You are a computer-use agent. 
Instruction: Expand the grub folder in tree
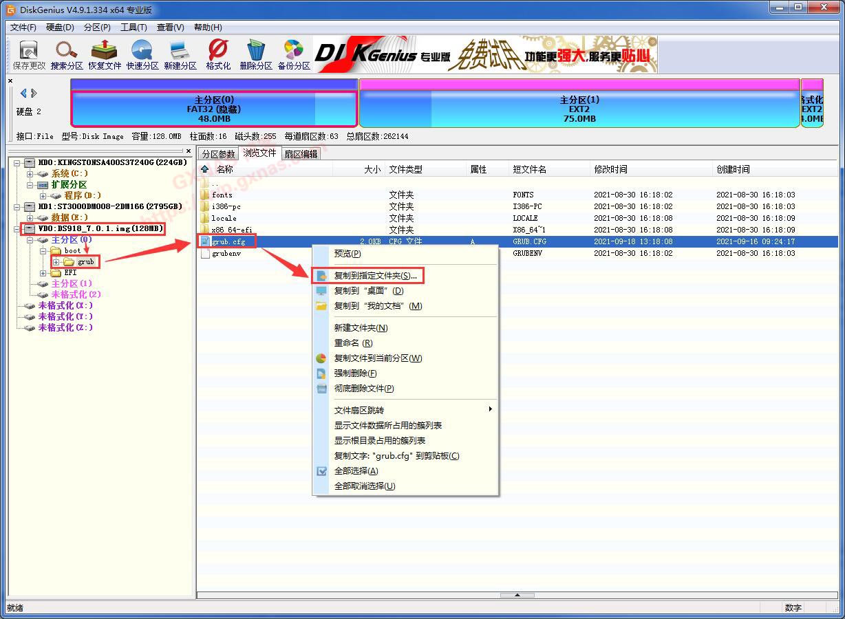(56, 262)
